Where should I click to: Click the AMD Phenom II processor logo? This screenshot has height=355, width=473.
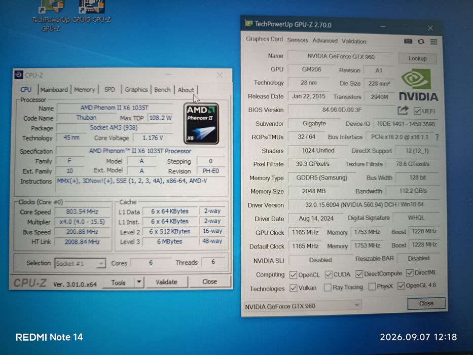tap(201, 123)
